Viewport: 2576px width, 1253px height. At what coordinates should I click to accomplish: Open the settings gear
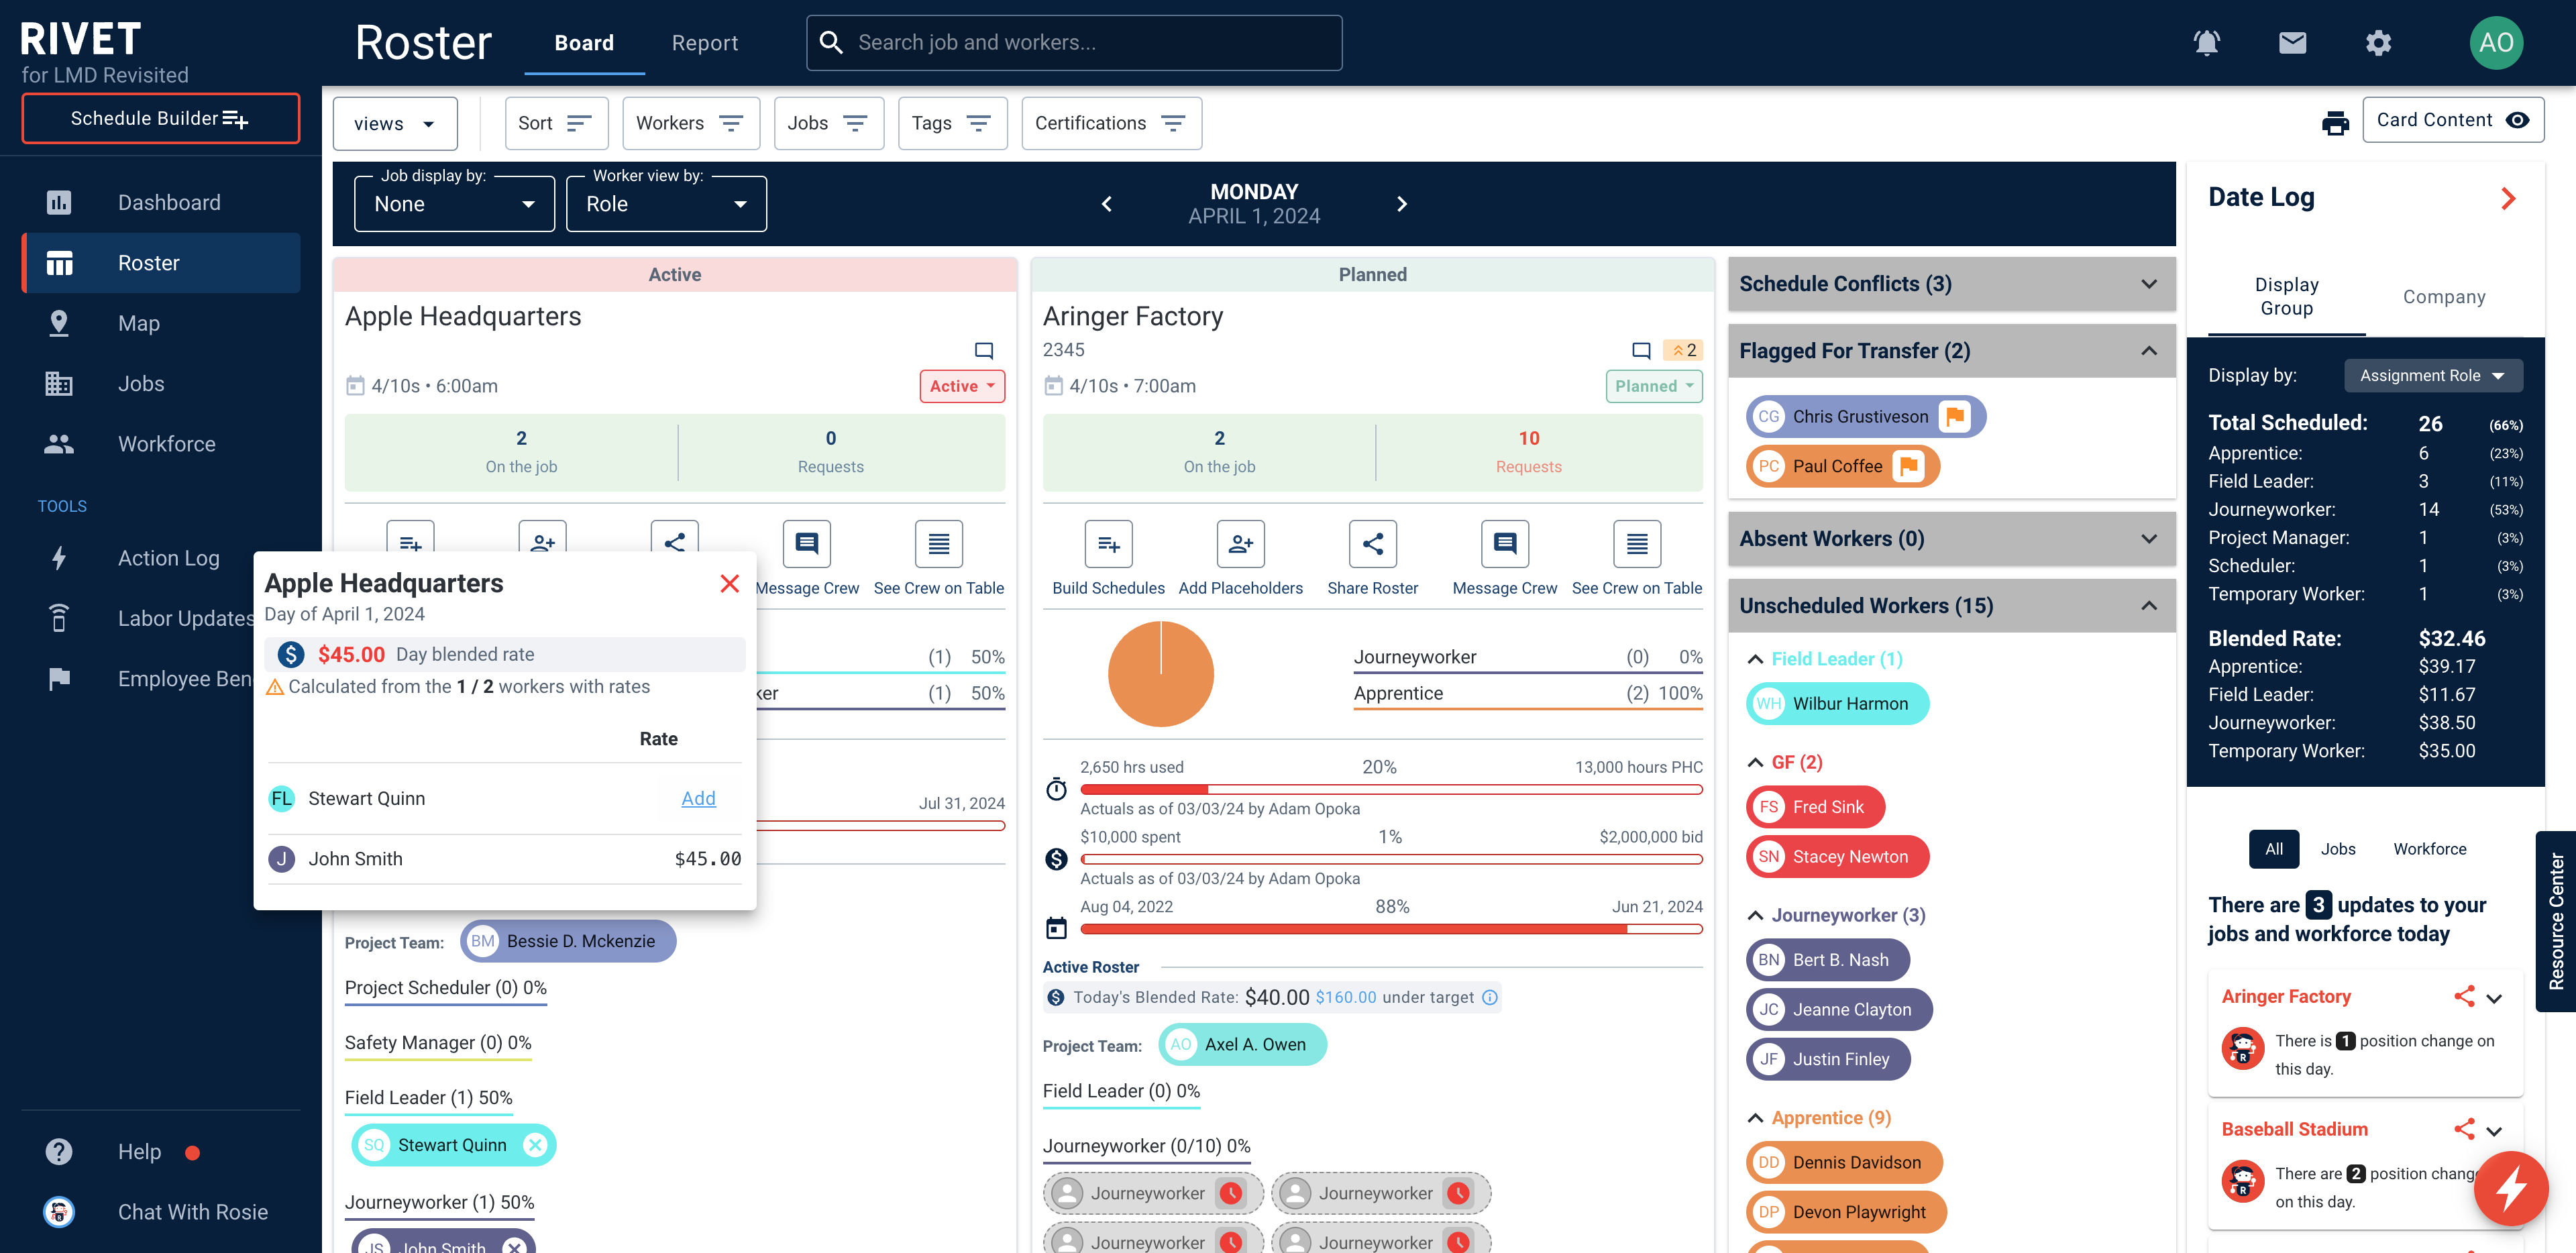coord(2378,43)
